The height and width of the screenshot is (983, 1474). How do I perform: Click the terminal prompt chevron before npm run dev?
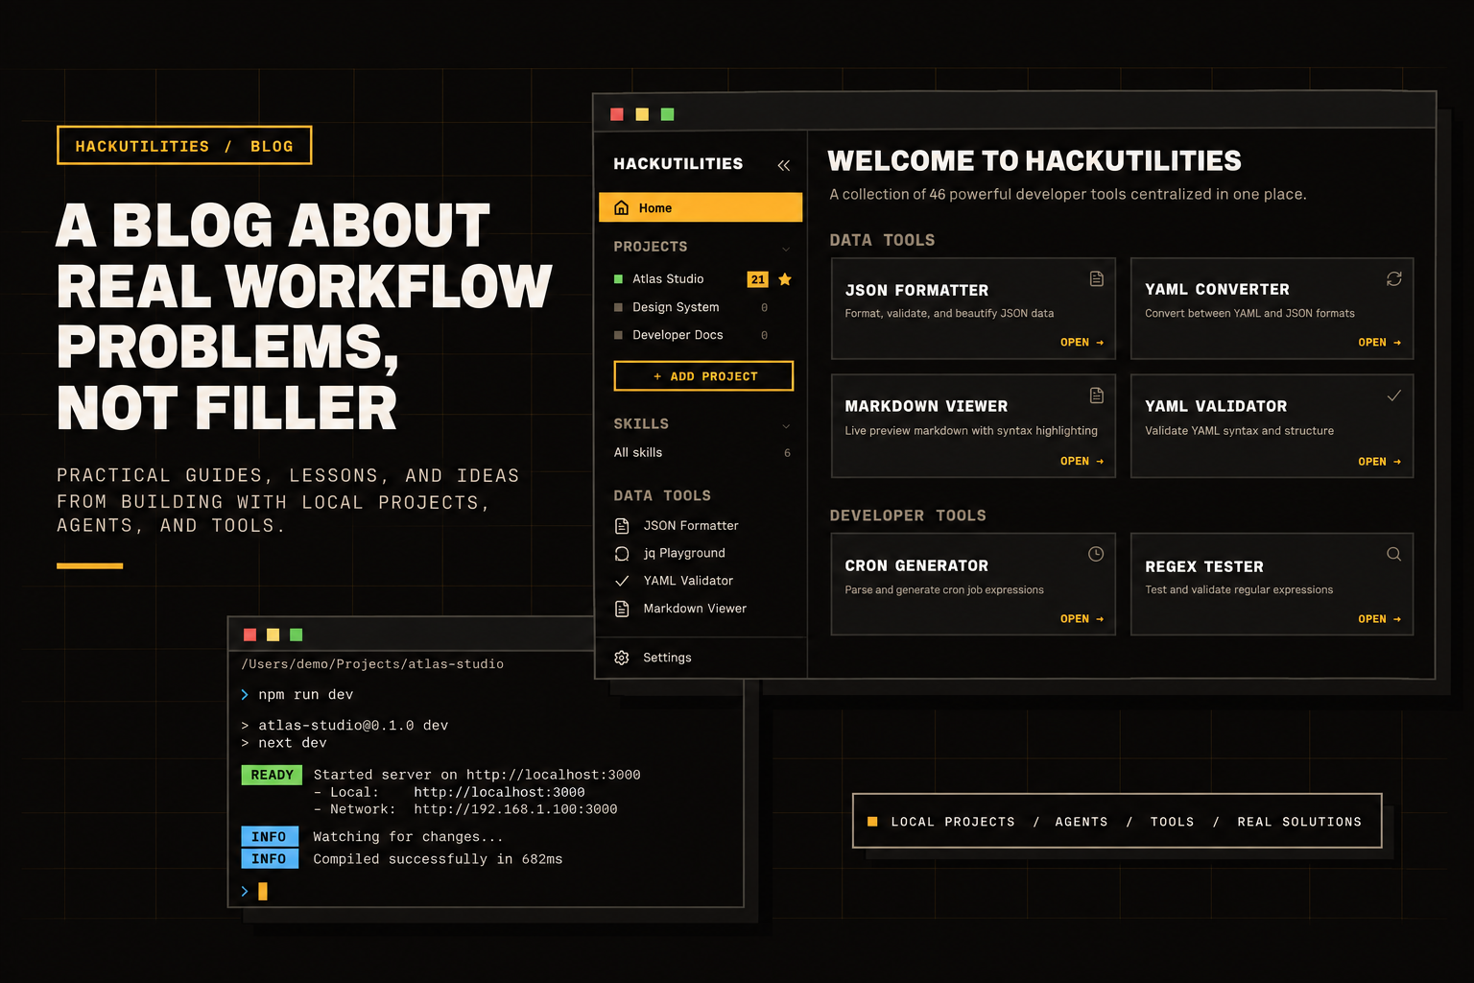point(245,695)
